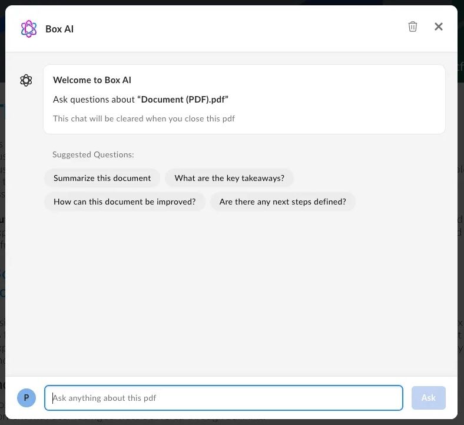
Task: Click the atom icon beside the welcome message
Action: (26, 80)
